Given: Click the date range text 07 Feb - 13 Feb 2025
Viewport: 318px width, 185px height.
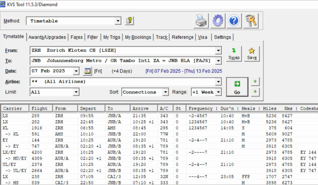Looking at the screenshot, I should click(184, 71).
